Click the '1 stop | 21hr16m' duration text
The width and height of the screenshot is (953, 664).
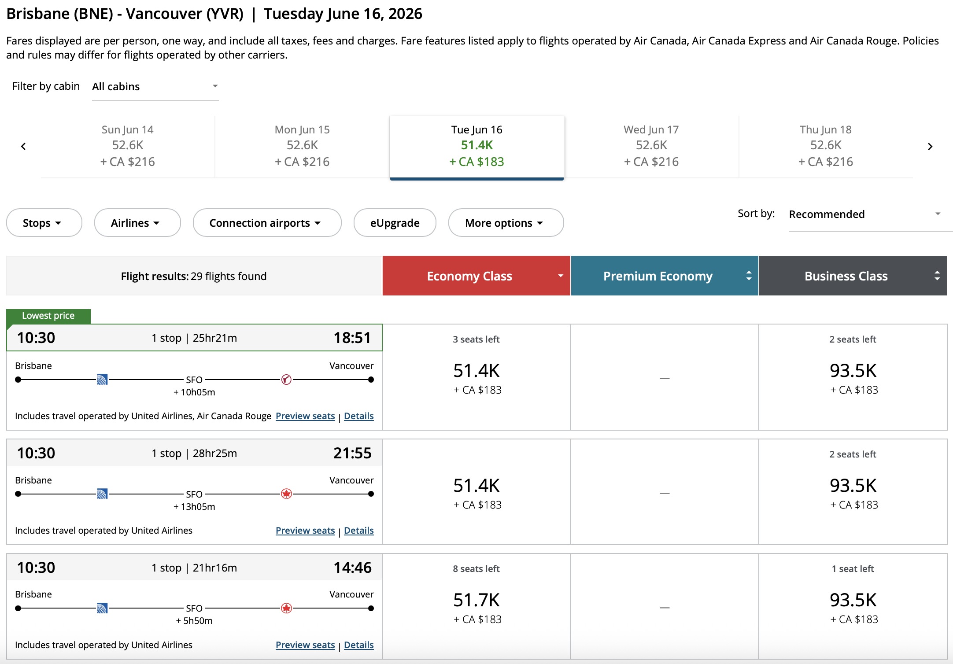point(194,568)
